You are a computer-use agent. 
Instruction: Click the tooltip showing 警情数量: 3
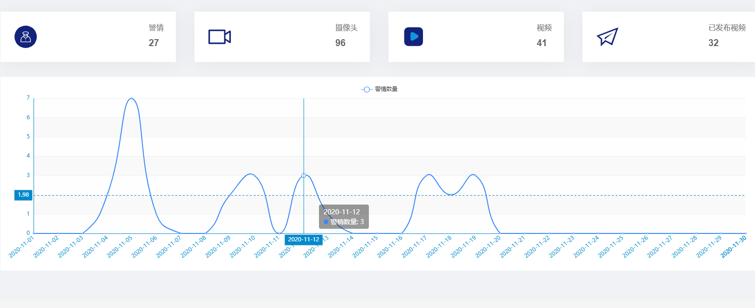coord(344,217)
